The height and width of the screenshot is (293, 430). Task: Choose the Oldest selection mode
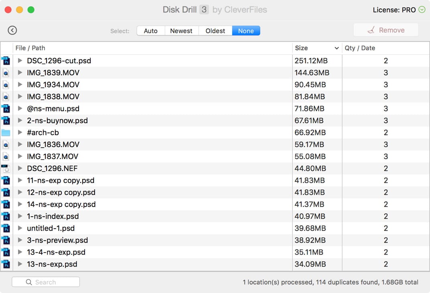(x=215, y=31)
